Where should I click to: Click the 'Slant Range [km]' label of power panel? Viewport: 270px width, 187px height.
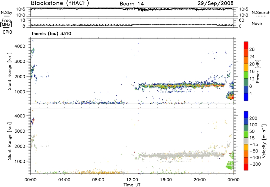9,71
